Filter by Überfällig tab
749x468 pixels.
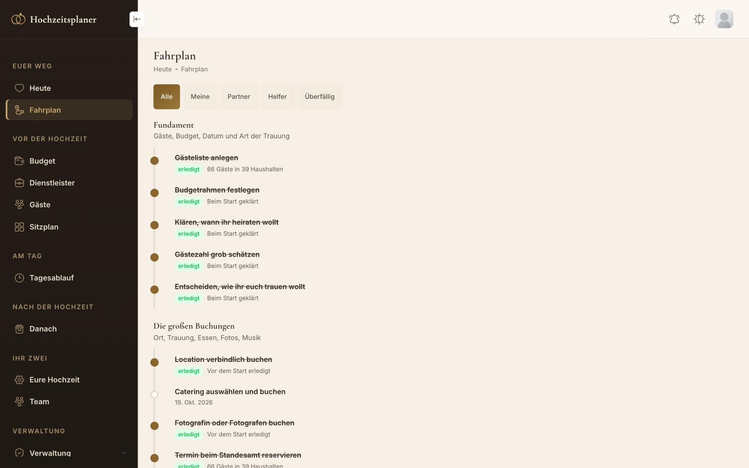coord(320,97)
